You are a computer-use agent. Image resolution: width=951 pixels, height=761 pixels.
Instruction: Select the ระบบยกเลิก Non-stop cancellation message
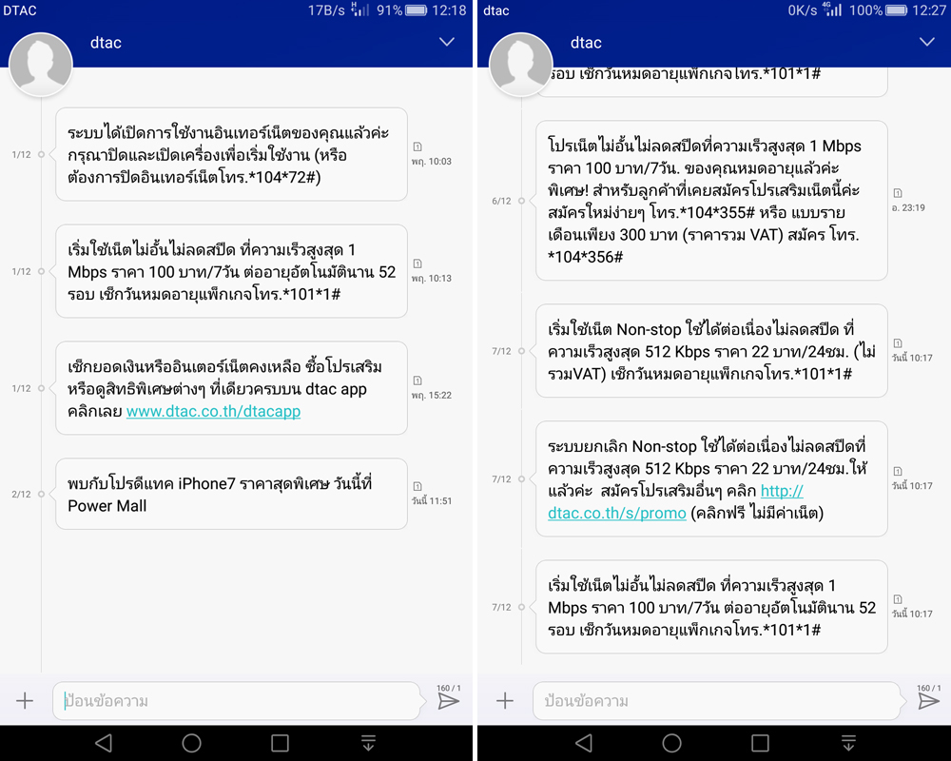click(x=711, y=478)
